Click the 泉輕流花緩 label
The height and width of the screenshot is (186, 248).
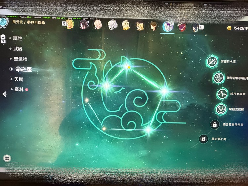[x=236, y=109]
